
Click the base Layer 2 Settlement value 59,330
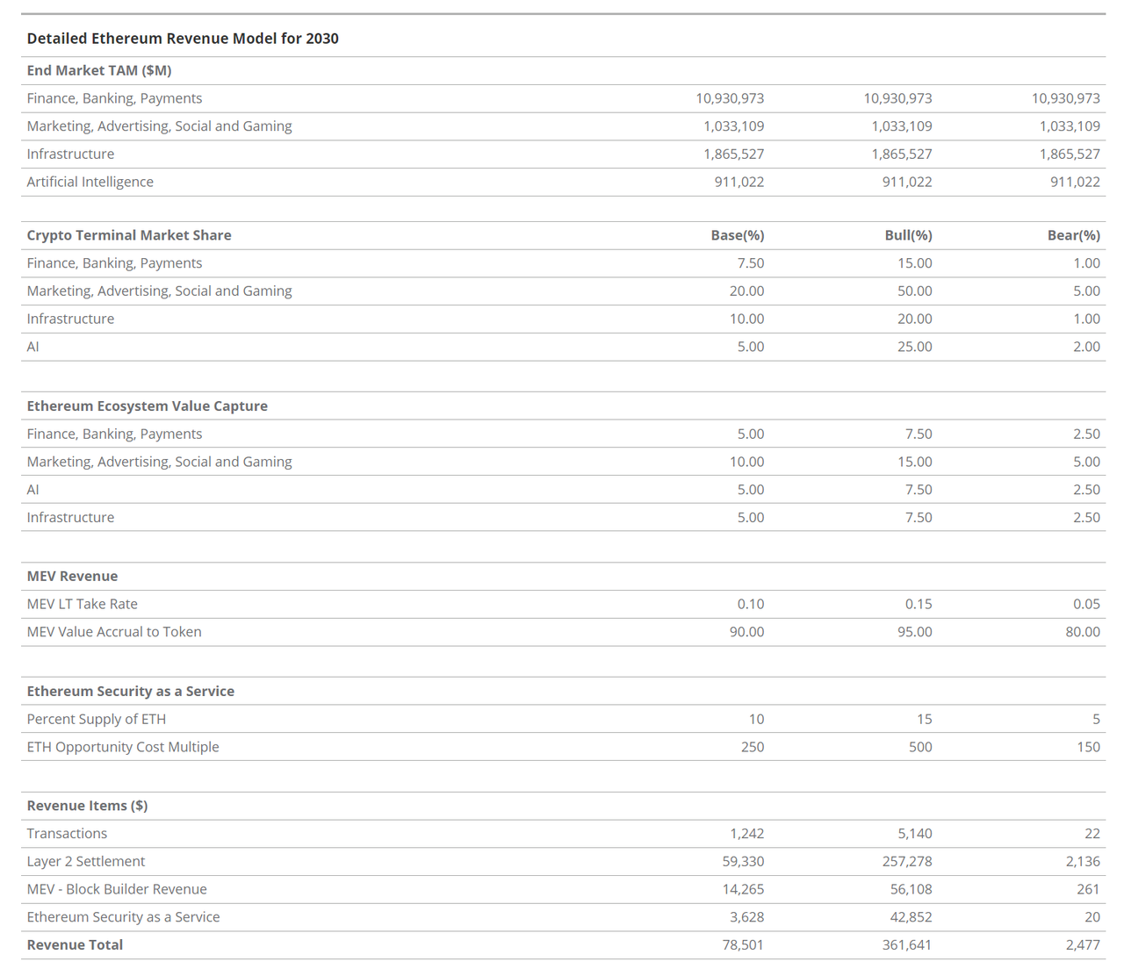point(743,862)
